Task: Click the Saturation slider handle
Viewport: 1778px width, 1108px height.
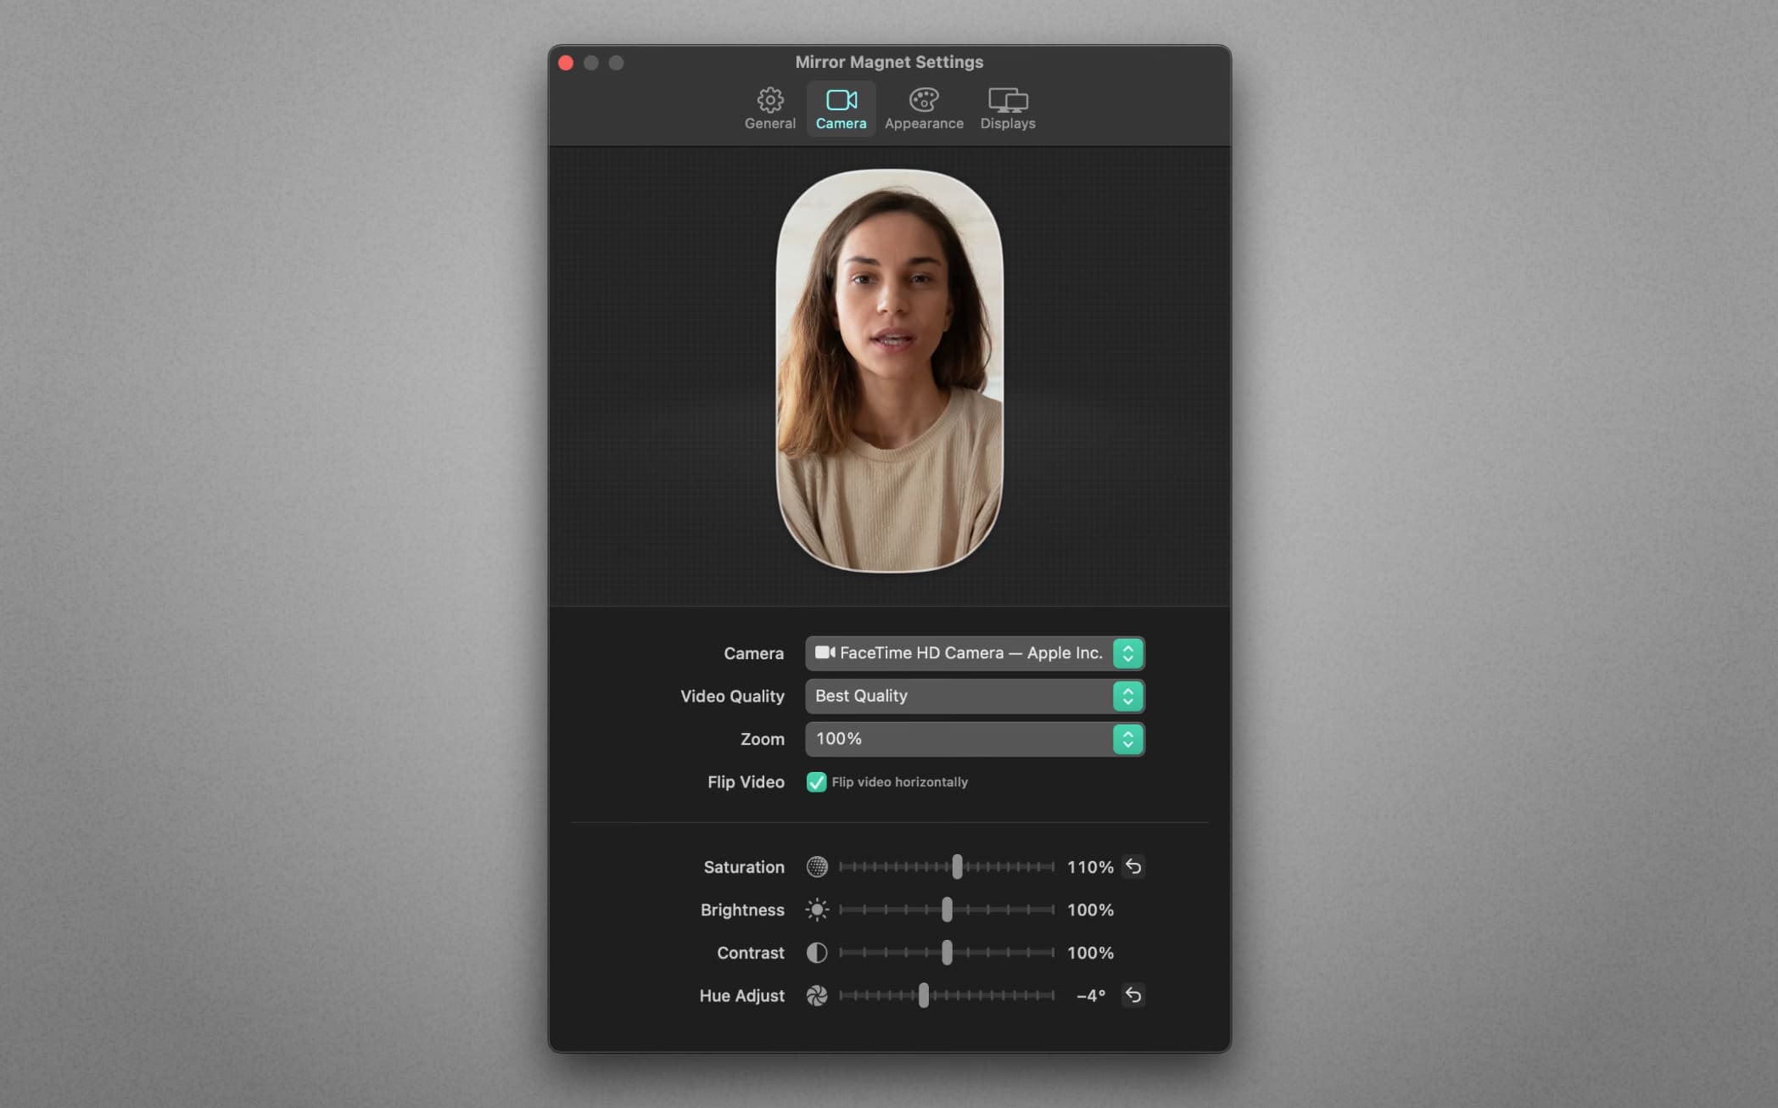Action: (x=957, y=866)
